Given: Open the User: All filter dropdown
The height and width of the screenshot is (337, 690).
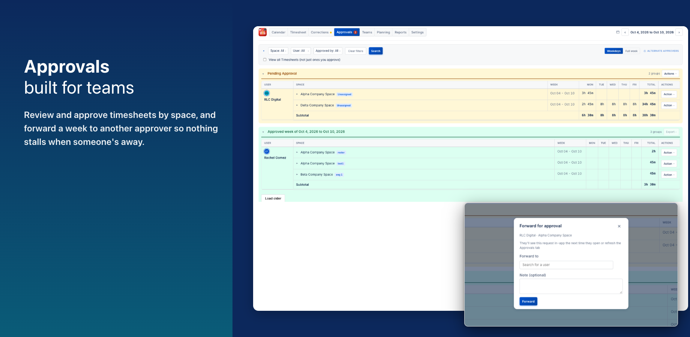Looking at the screenshot, I should click(301, 51).
